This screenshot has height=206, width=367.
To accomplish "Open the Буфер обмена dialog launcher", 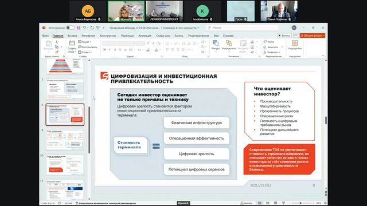I will click(x=64, y=57).
